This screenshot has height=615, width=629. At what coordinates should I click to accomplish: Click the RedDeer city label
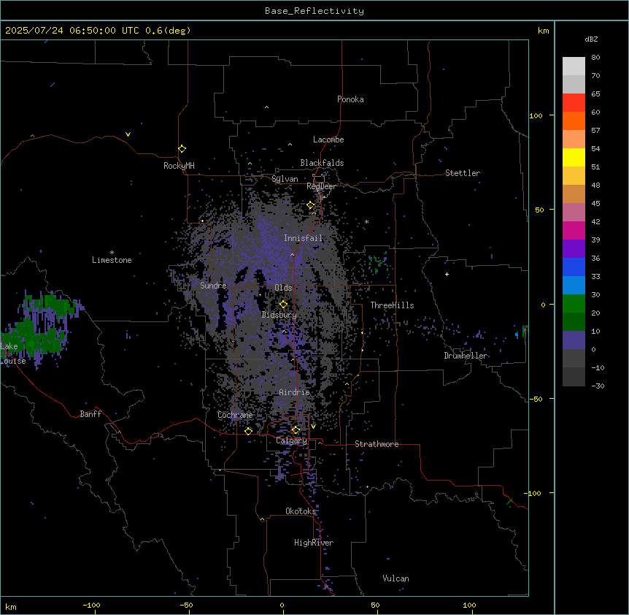321,186
